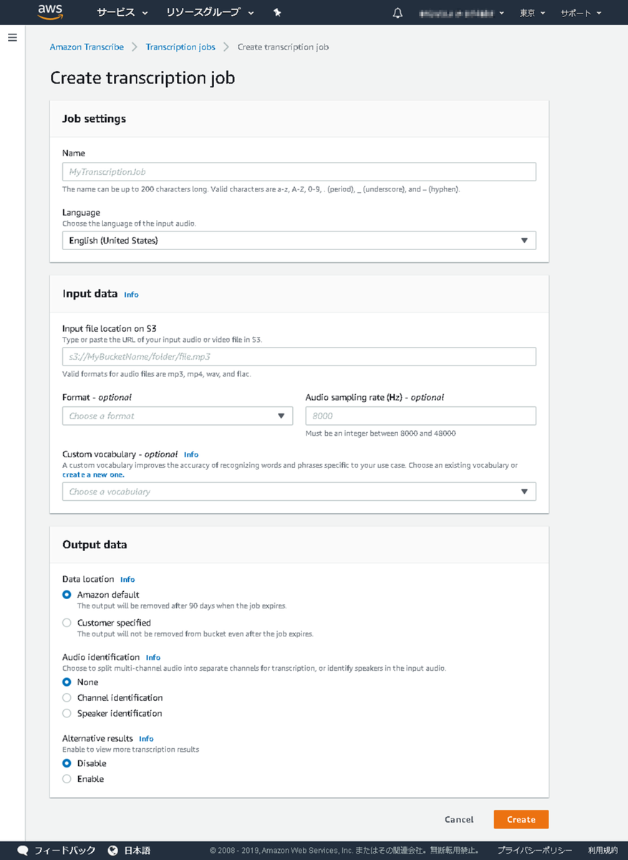Focus the Audio sampling rate field
The width and height of the screenshot is (628, 860).
pyautogui.click(x=421, y=416)
